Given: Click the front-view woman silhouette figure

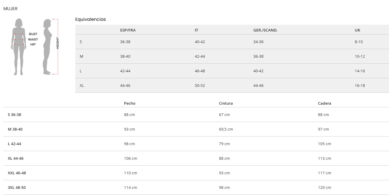Looking at the screenshot, I should [x=19, y=47].
